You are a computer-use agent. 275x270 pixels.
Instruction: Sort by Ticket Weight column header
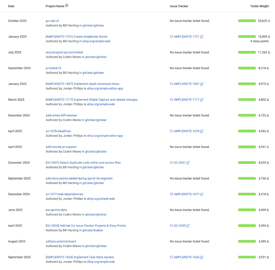(x=259, y=6)
